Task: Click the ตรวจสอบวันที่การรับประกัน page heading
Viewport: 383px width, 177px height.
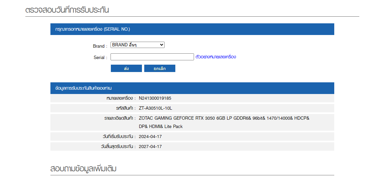Action: pos(67,10)
